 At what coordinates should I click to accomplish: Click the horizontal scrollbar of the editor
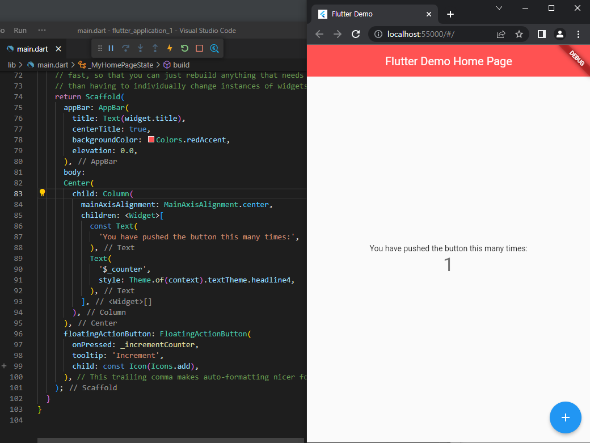170,440
